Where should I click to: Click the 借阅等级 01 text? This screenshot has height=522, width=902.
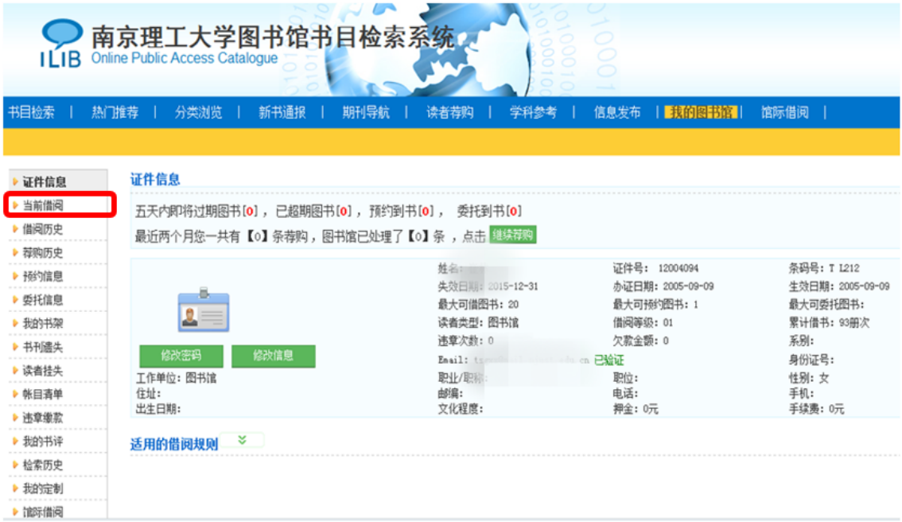pos(643,322)
